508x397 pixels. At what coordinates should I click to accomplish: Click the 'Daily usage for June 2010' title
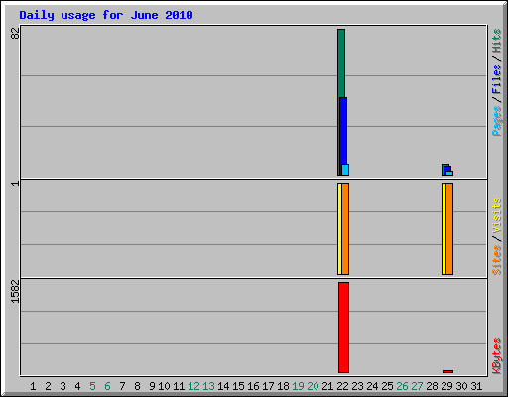pyautogui.click(x=106, y=15)
